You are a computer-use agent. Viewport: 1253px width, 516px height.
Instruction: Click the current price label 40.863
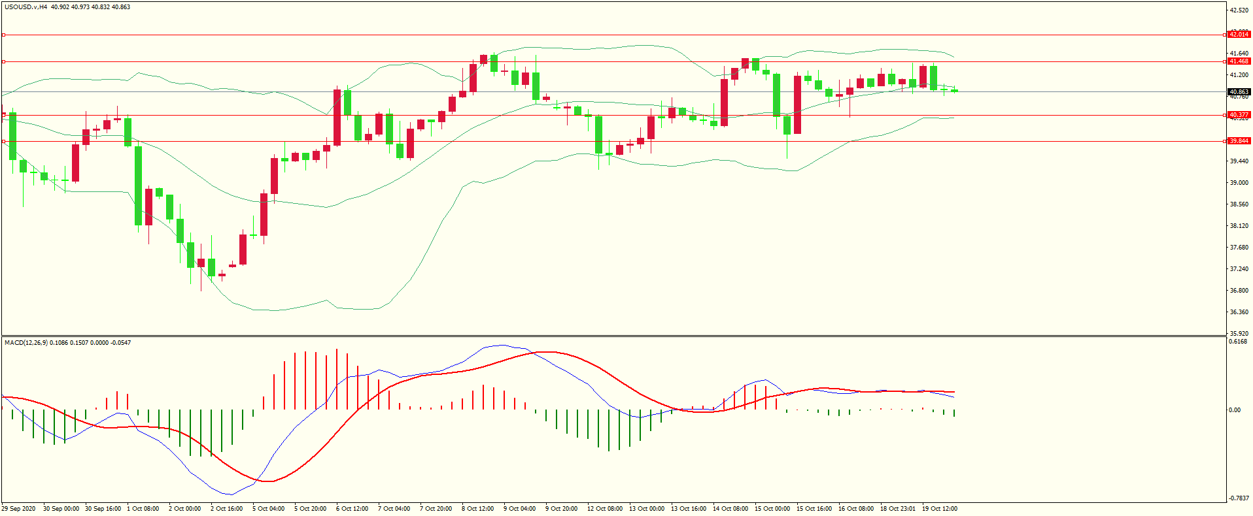1239,92
